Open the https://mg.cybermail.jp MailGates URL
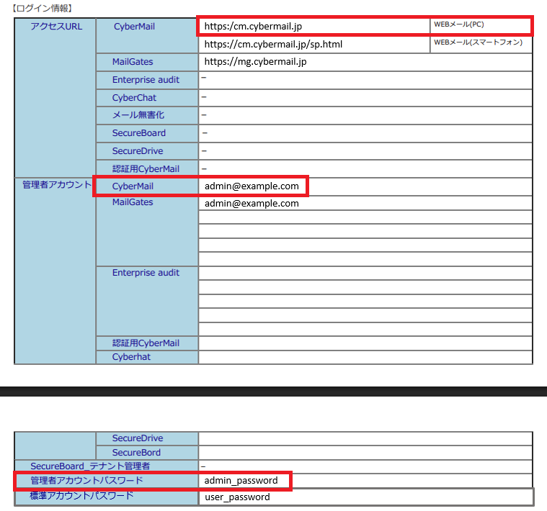 pos(256,62)
